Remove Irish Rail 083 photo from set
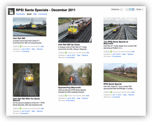 40,111
